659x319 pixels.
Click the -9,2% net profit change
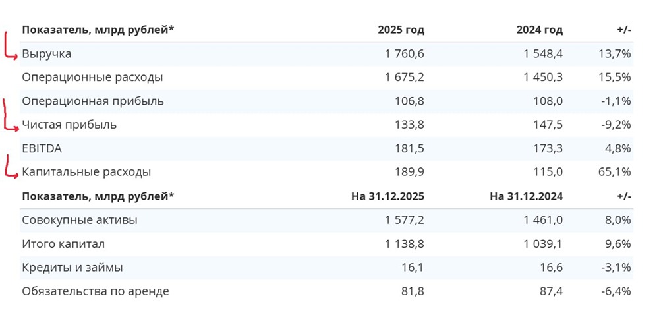click(617, 125)
